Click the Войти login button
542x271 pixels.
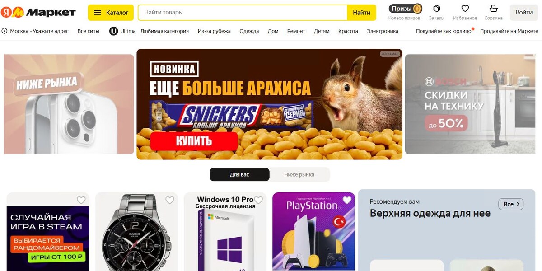[x=524, y=13]
